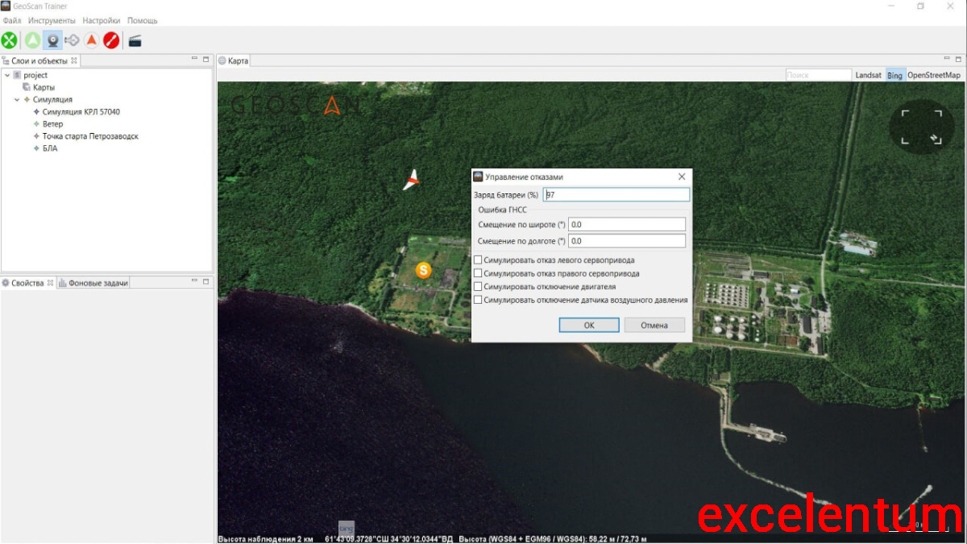Image resolution: width=967 pixels, height=544 pixels.
Task: Switch to the Фоновые задачи tab
Action: click(x=98, y=283)
